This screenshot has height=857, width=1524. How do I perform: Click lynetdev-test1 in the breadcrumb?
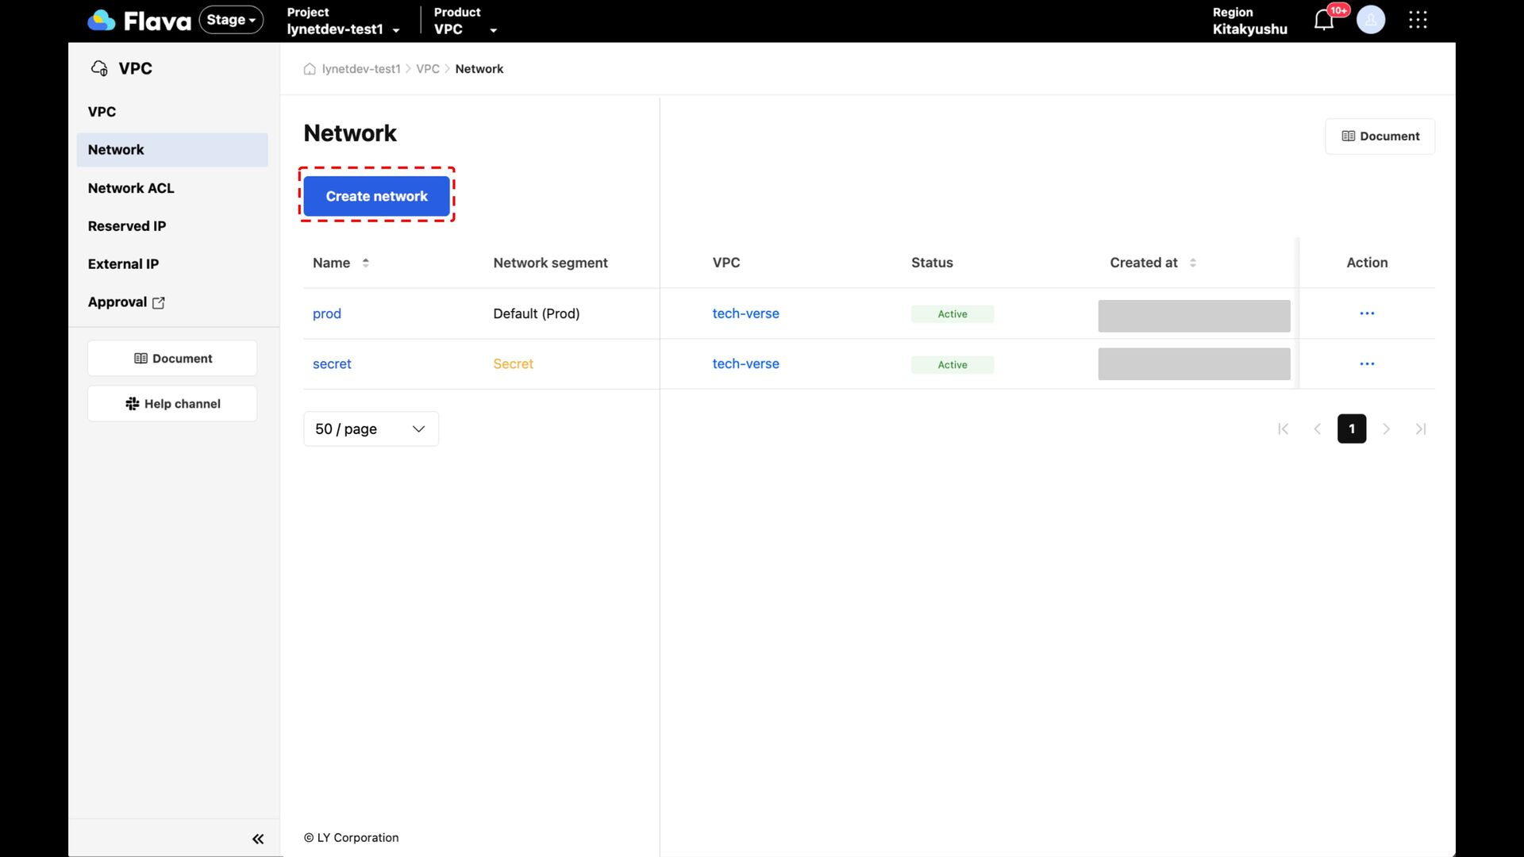pyautogui.click(x=361, y=69)
